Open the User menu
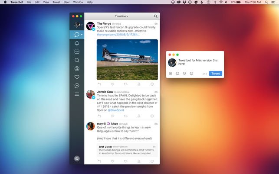 (x=67, y=2)
